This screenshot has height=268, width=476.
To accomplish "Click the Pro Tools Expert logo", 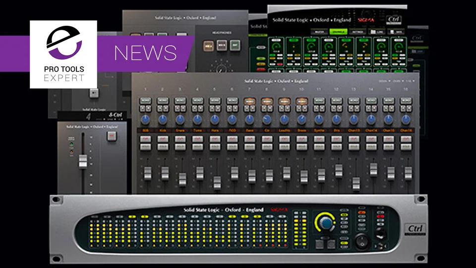I will click(x=63, y=55).
